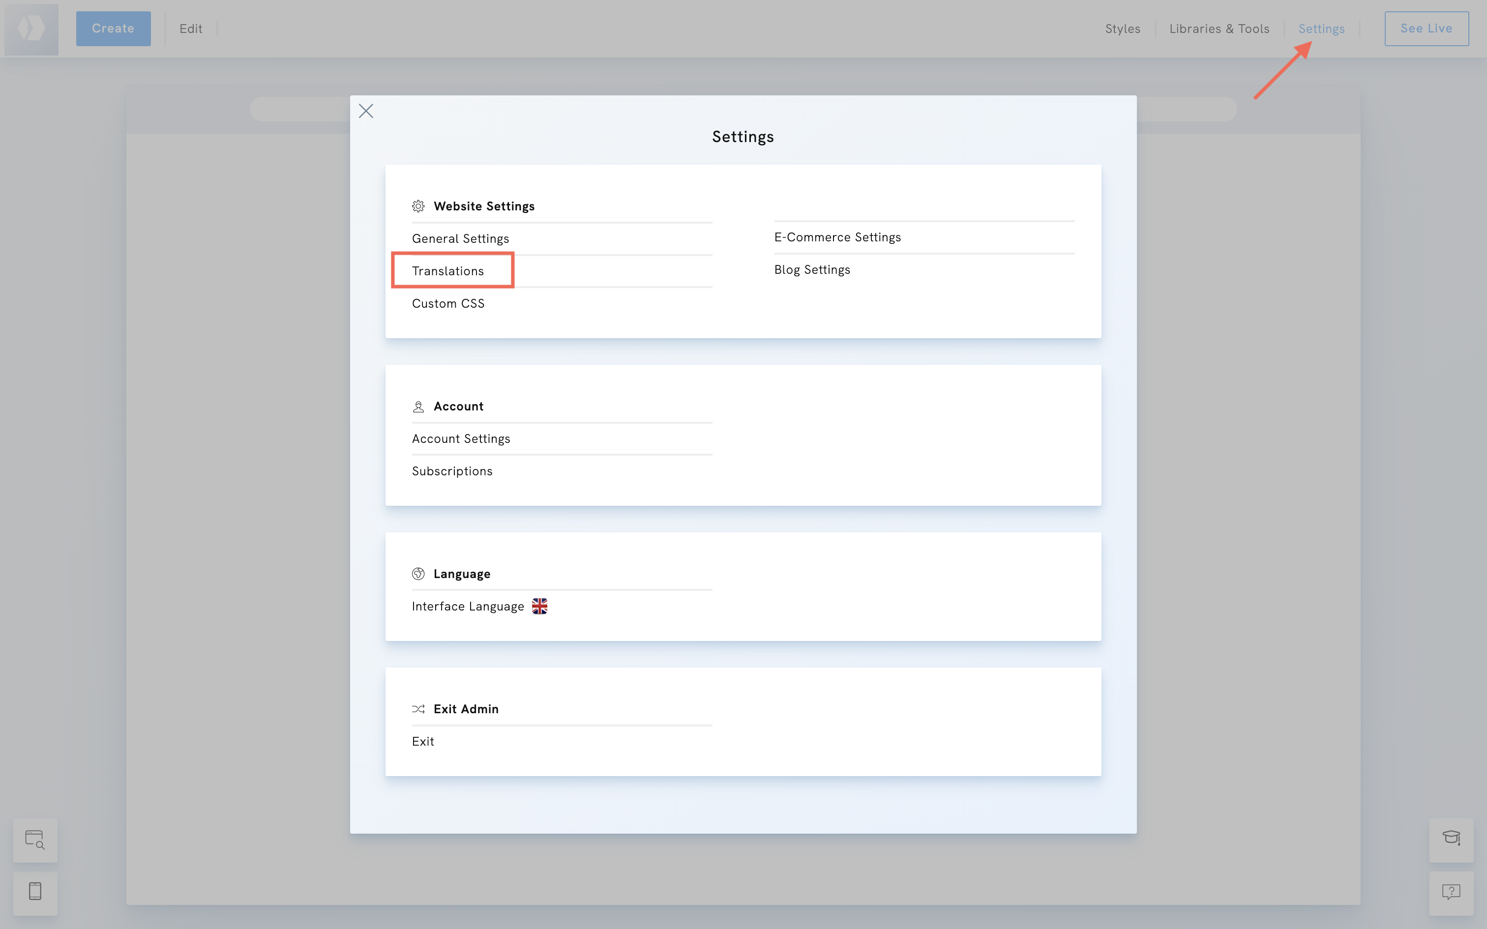
Task: Open the Translations settings link
Action: click(447, 270)
